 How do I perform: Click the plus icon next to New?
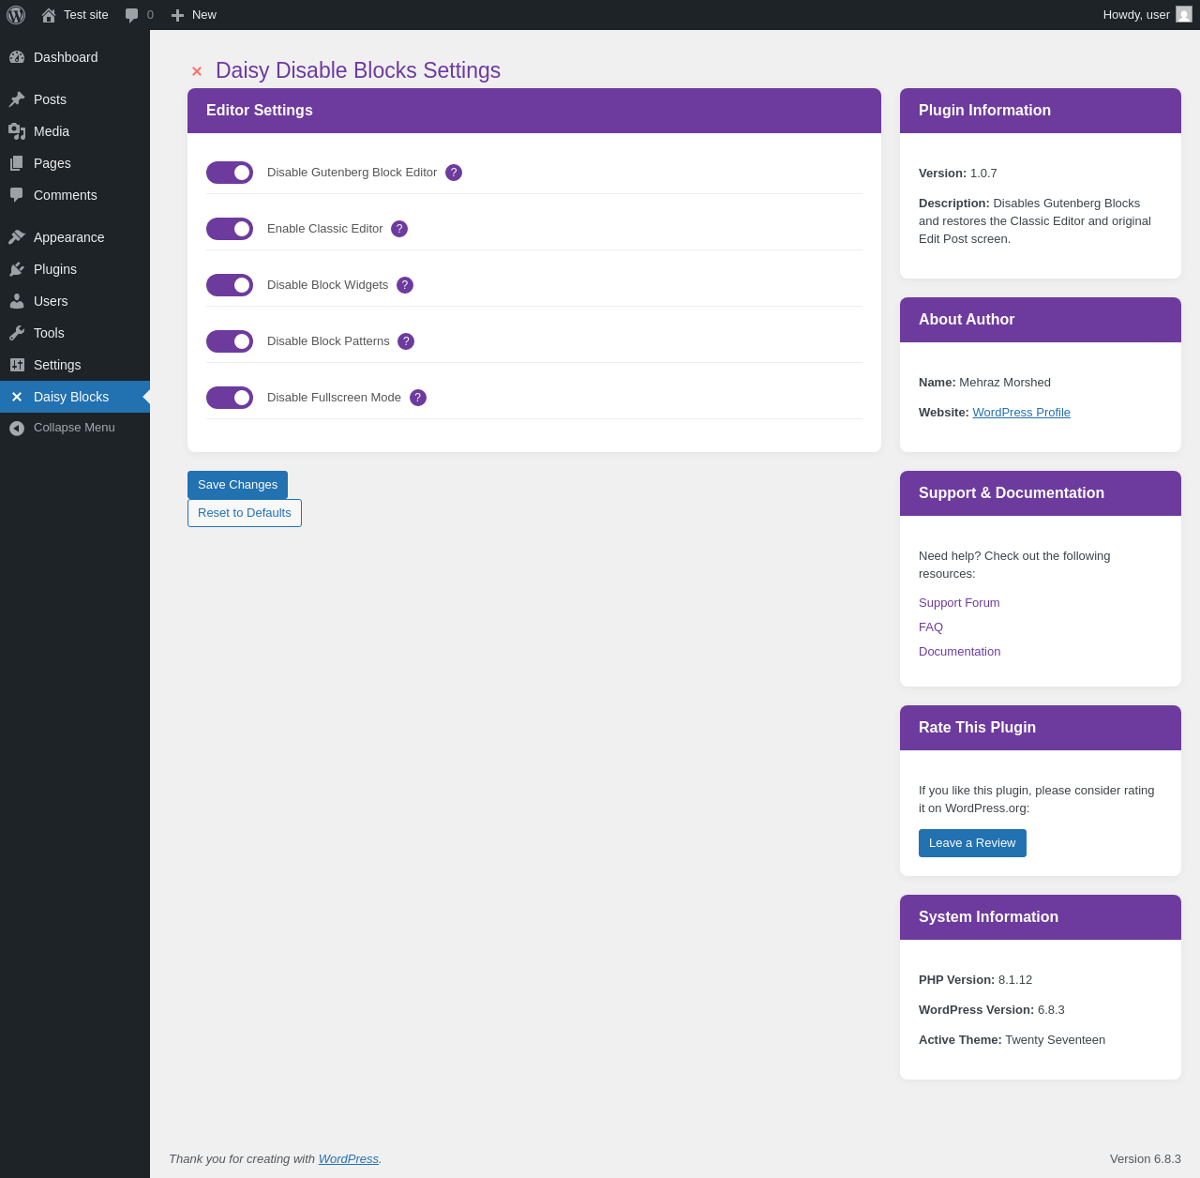(177, 15)
